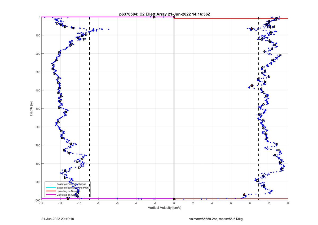Click velocity axis tick label '-14'
This screenshot has width=318, height=225.
[x=41, y=203]
